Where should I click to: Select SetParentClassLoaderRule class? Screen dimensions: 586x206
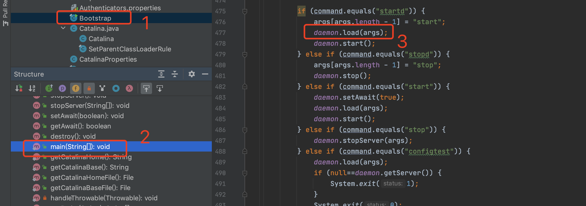tap(130, 49)
